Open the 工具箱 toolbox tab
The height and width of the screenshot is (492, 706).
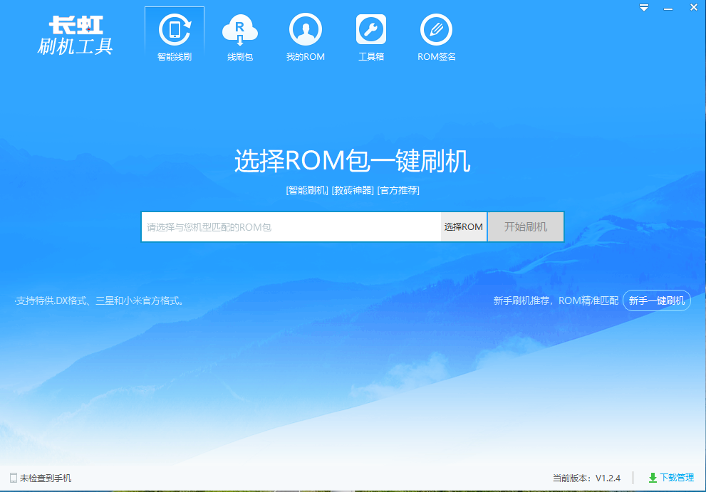click(371, 37)
